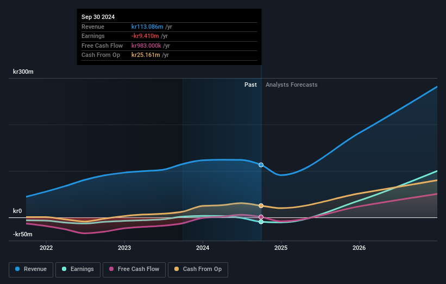Click the 2024 x-axis label
Viewport: 446px width, 284px height.
(203, 248)
